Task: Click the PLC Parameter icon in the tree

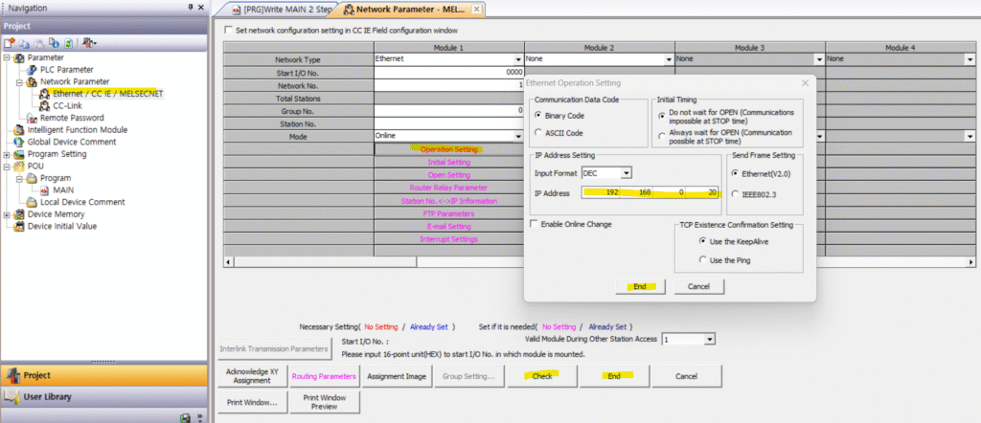Action: click(32, 70)
